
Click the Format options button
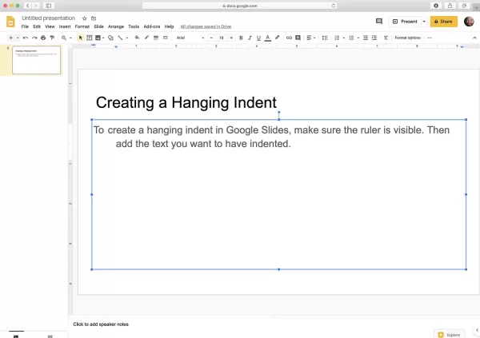[407, 38]
